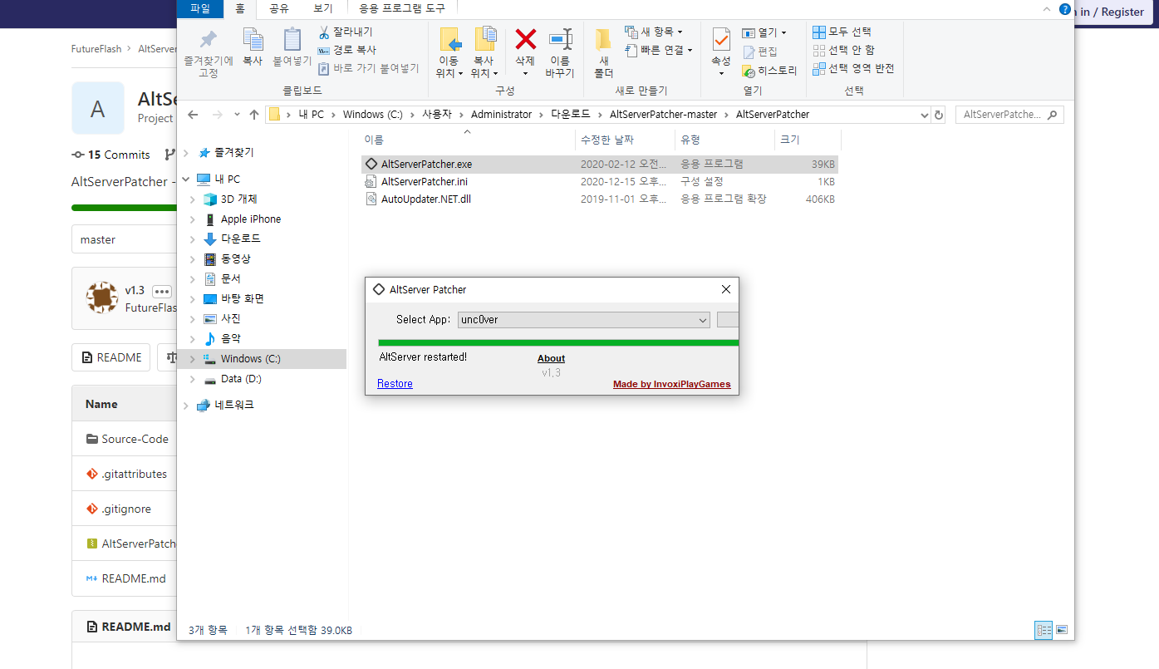1159x669 pixels.
Task: Open the Move to (이동 위치) dropdown
Action: click(x=449, y=52)
